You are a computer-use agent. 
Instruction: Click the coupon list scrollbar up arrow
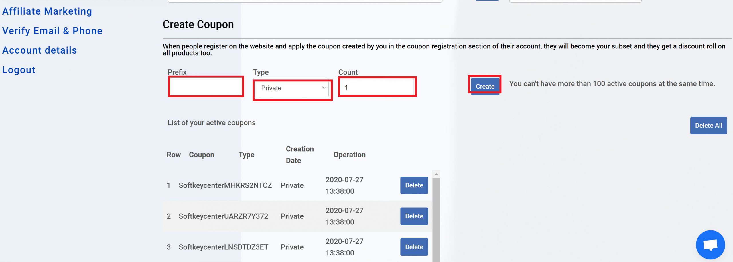pos(436,174)
